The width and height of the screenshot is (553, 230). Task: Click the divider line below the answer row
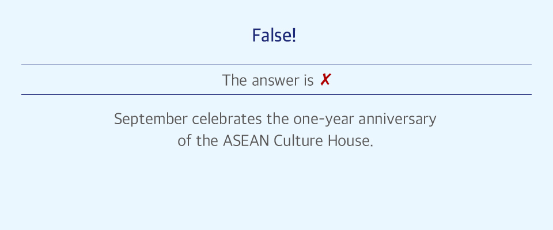(276, 94)
